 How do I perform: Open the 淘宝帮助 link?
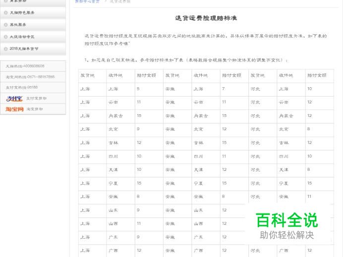35,109
